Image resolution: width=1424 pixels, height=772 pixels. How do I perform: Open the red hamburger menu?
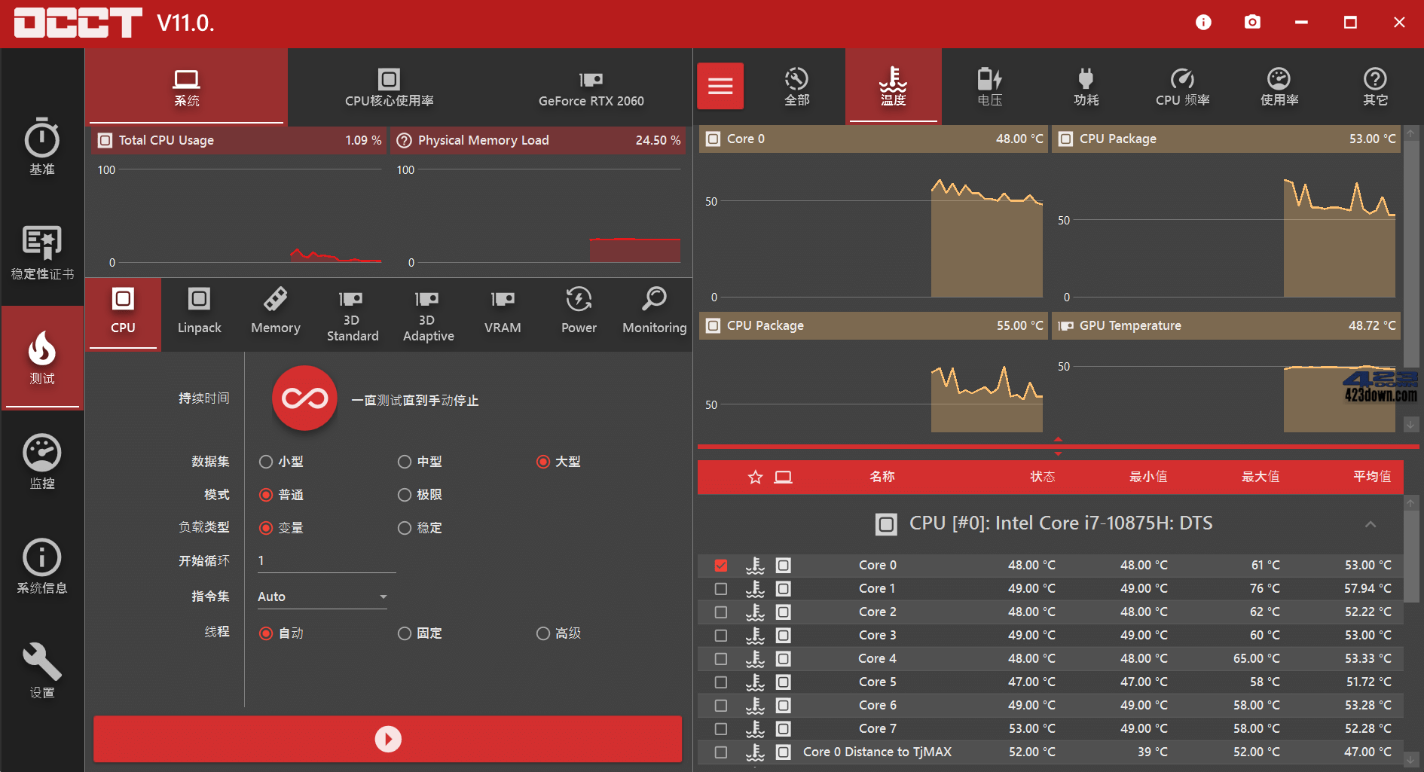[720, 85]
